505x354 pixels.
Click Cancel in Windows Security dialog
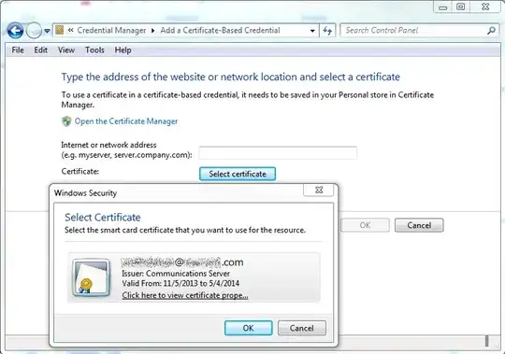[302, 328]
